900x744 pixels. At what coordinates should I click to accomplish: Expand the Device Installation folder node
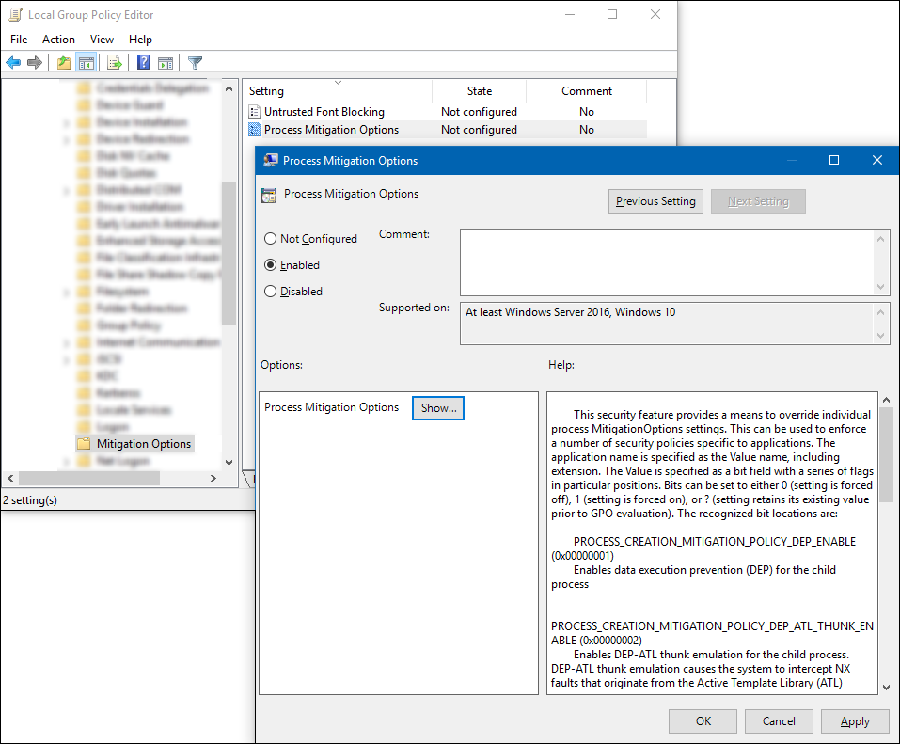point(66,122)
